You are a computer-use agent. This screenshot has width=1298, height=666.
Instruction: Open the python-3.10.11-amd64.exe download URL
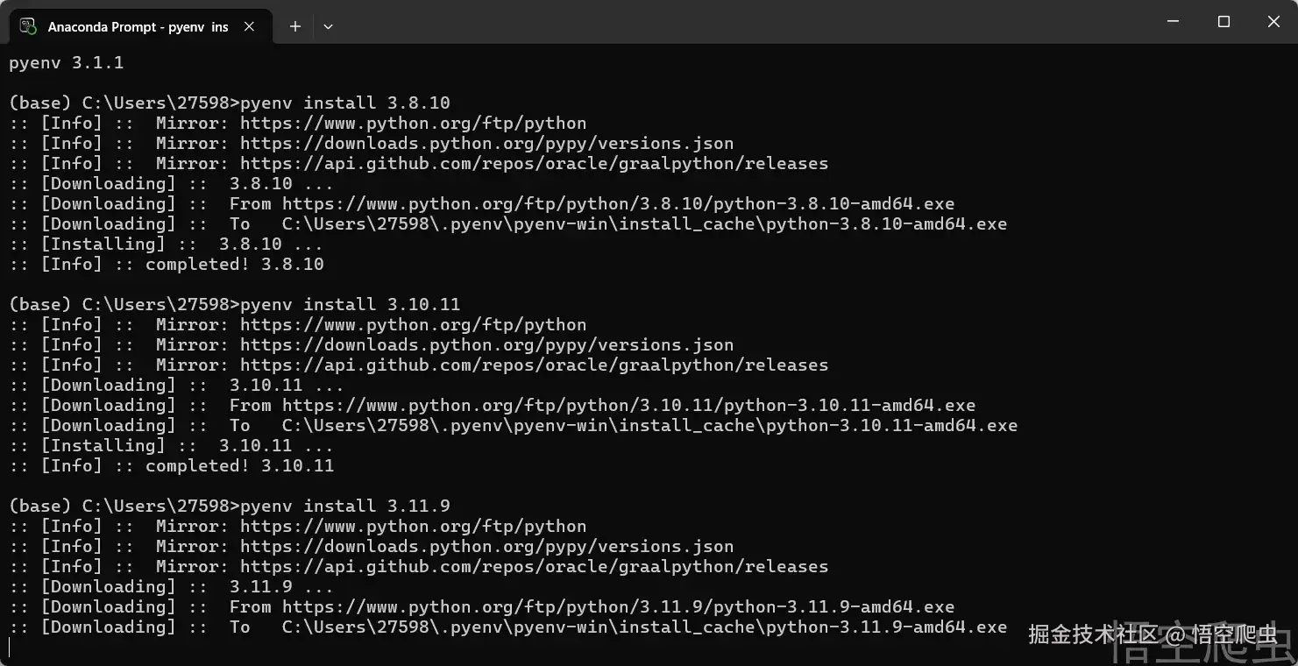click(628, 405)
